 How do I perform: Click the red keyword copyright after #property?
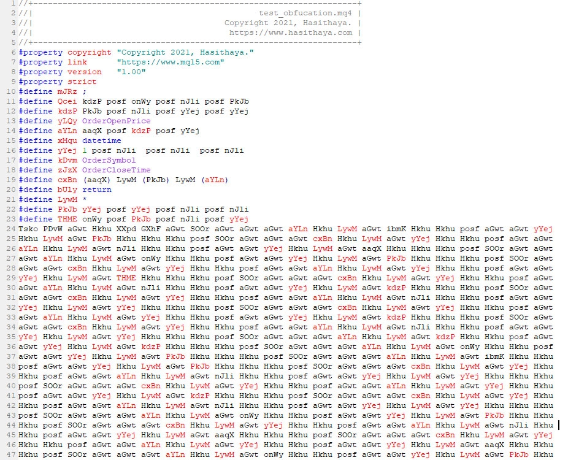tap(89, 52)
